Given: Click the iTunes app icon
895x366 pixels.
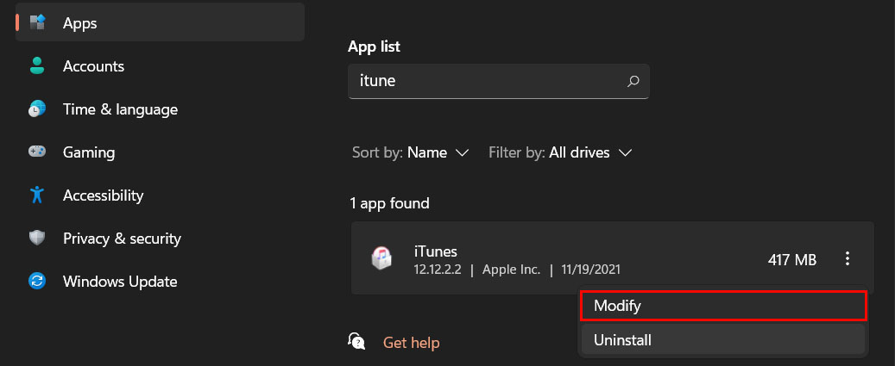Looking at the screenshot, I should (381, 258).
